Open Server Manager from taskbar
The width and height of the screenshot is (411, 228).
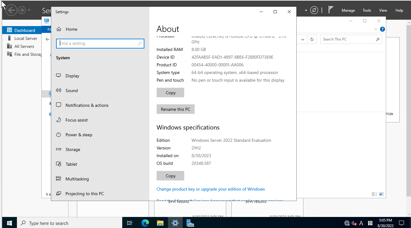190,223
